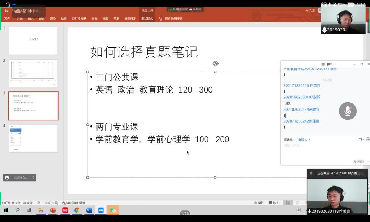Click the emoji icon in the floating comment bar
This screenshot has height=222, width=370.
pos(7,178)
